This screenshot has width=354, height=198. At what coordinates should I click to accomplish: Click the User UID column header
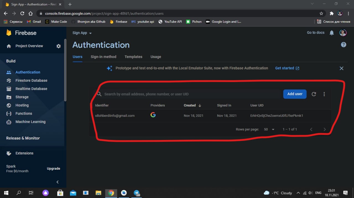tap(257, 105)
